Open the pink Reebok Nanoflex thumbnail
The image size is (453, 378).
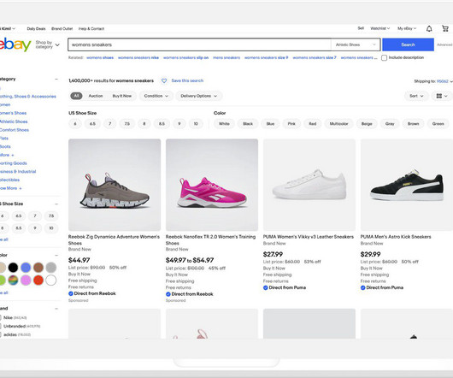pos(212,185)
